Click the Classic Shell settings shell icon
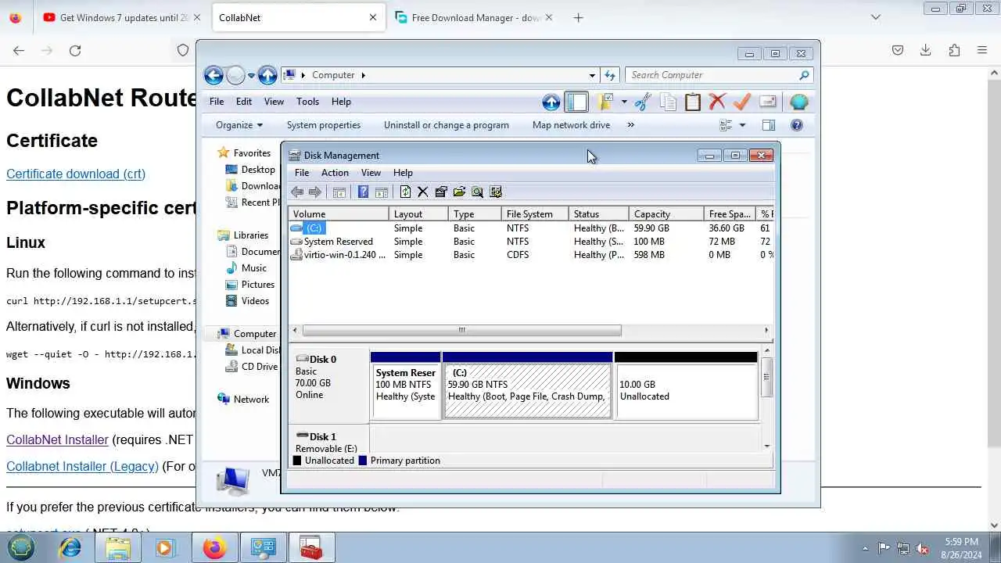The width and height of the screenshot is (1001, 563). coord(798,102)
